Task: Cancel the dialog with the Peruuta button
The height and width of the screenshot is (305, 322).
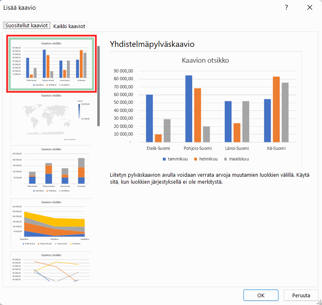Action: coord(301,295)
